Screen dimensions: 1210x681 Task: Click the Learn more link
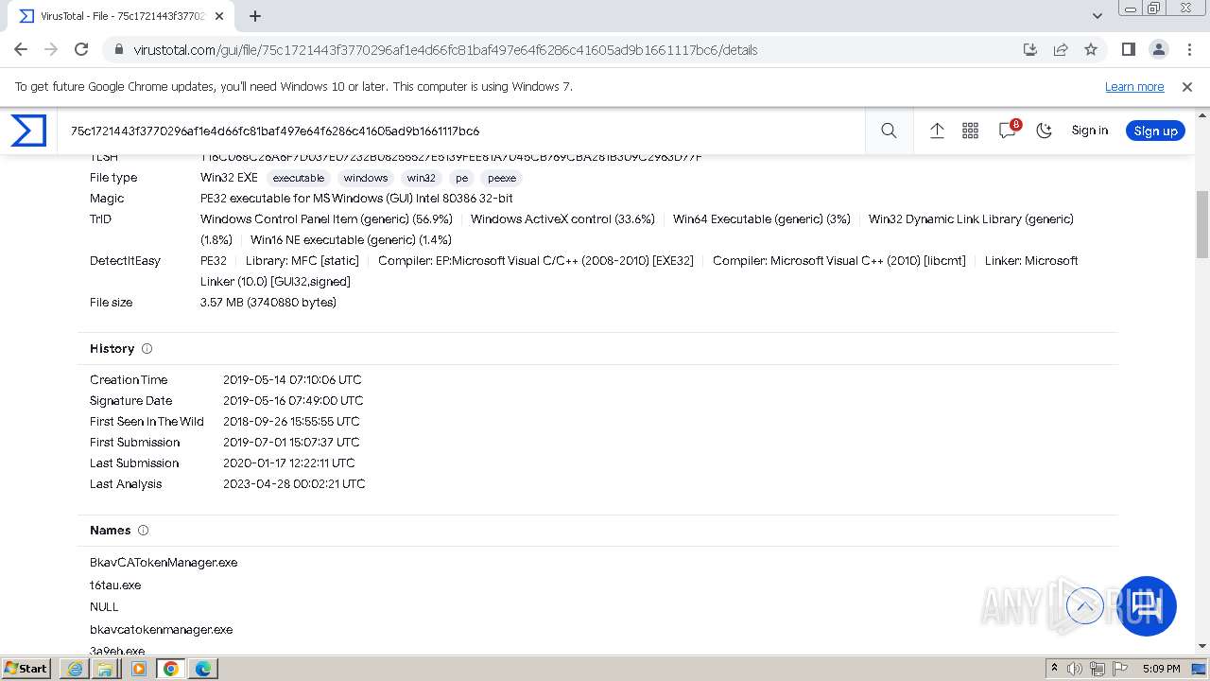click(1134, 86)
